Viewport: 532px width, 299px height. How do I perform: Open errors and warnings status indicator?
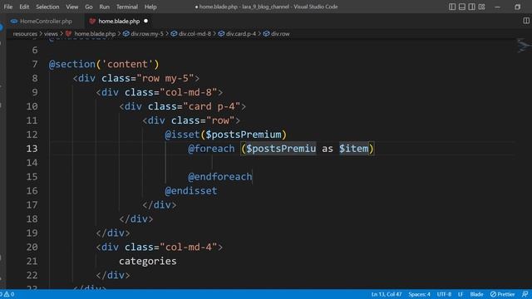tap(7, 294)
